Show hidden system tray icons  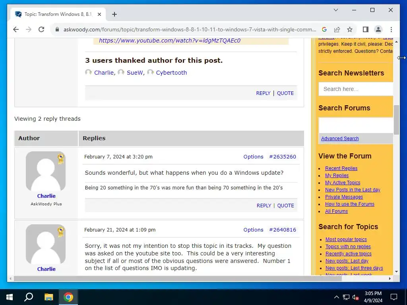click(x=336, y=297)
